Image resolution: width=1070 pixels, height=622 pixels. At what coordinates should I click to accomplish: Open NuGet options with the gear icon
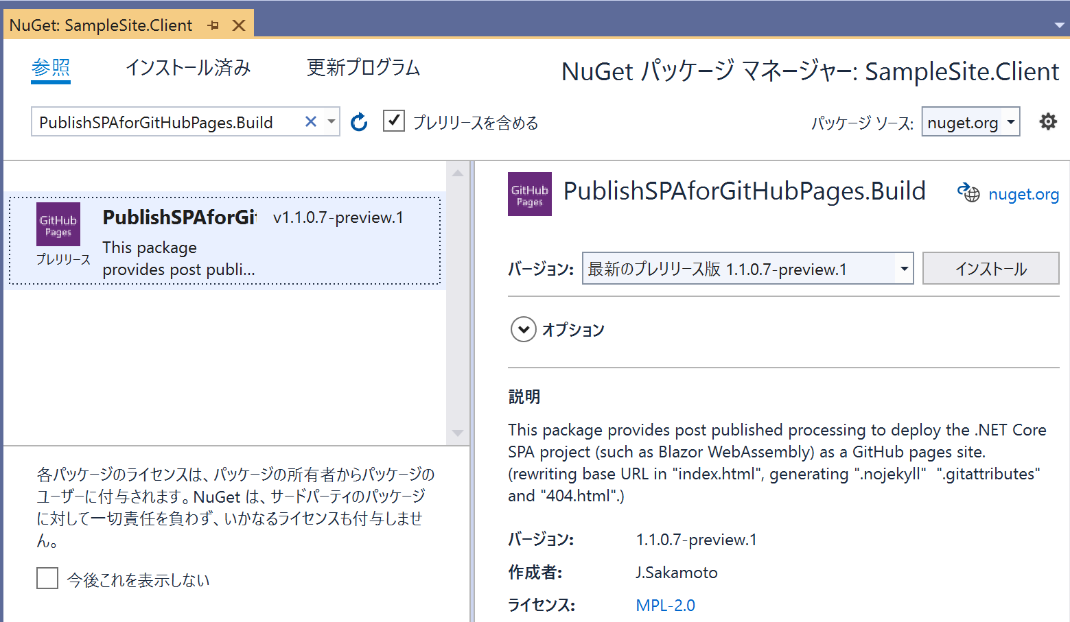coord(1048,121)
